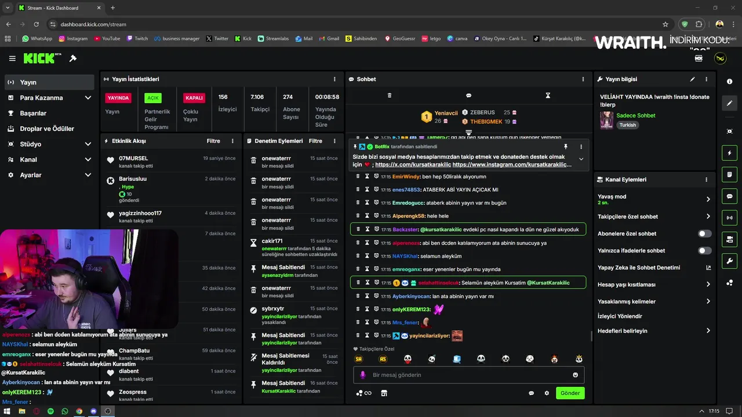Viewport: 742px width, 417px height.
Task: Select the SA emote
Action: (x=358, y=359)
